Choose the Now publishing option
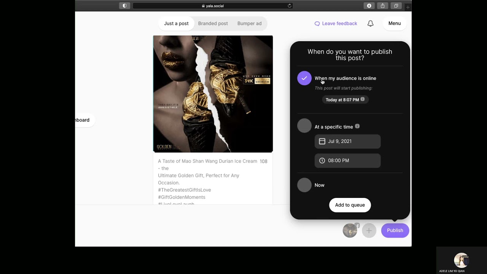The height and width of the screenshot is (274, 487). pyautogui.click(x=304, y=185)
